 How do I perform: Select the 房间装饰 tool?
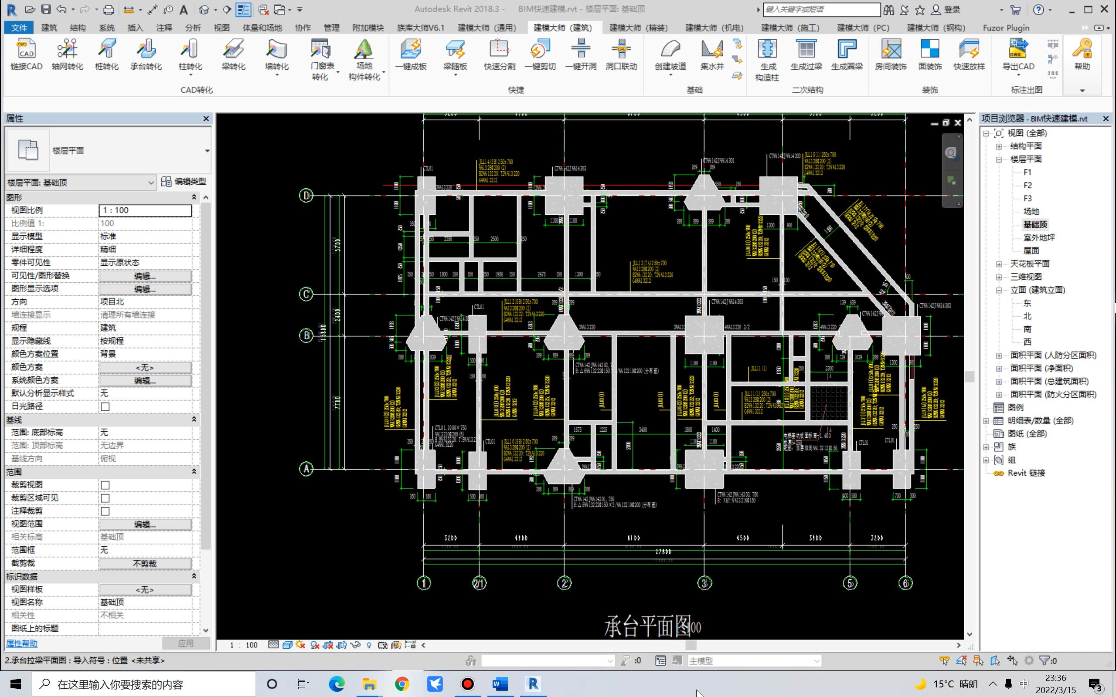coord(891,55)
